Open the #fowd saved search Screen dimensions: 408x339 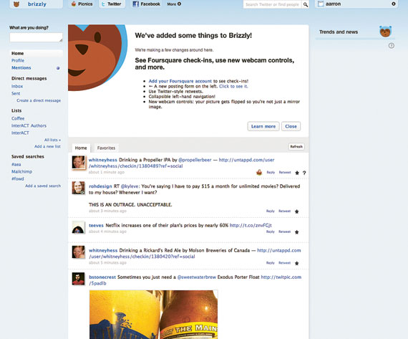tap(17, 178)
